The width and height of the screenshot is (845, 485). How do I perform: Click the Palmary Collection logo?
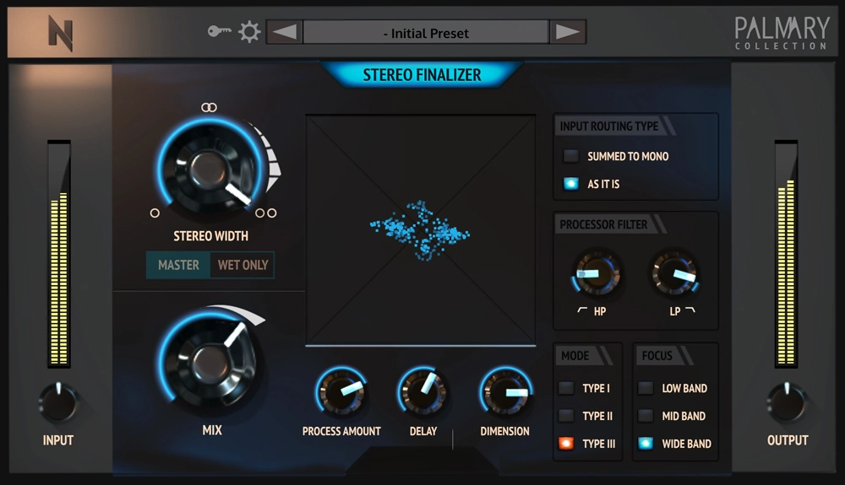[x=781, y=33]
